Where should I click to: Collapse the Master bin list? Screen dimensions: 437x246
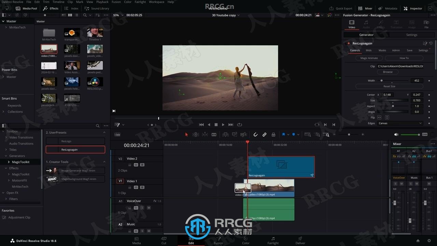click(3, 21)
